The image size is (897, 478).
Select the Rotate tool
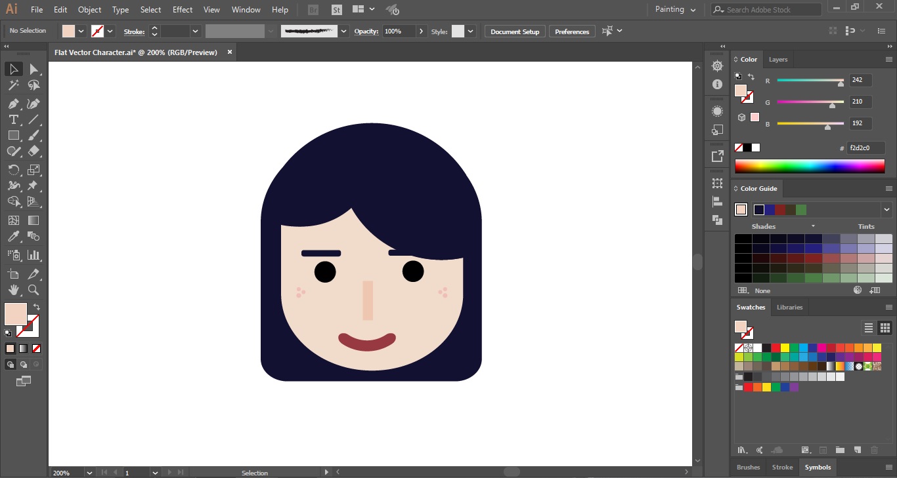[14, 169]
